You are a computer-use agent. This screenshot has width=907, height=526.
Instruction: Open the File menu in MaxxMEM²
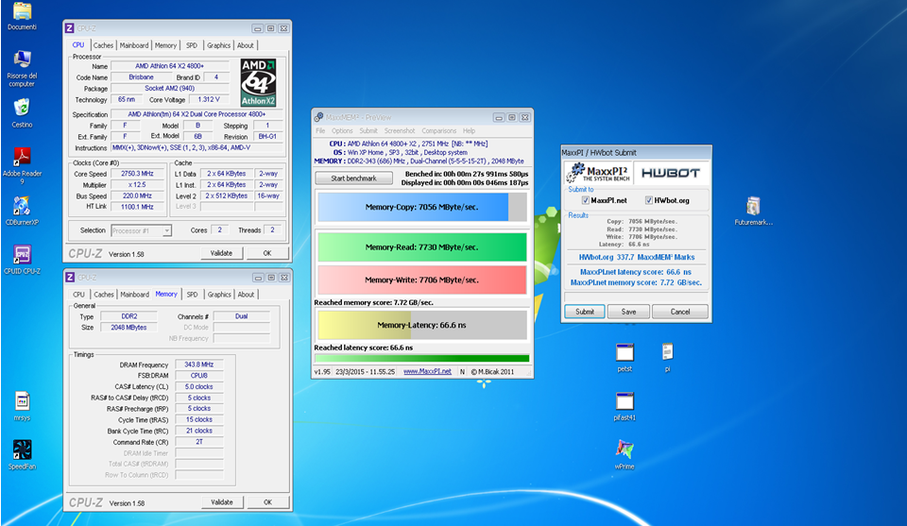[320, 130]
